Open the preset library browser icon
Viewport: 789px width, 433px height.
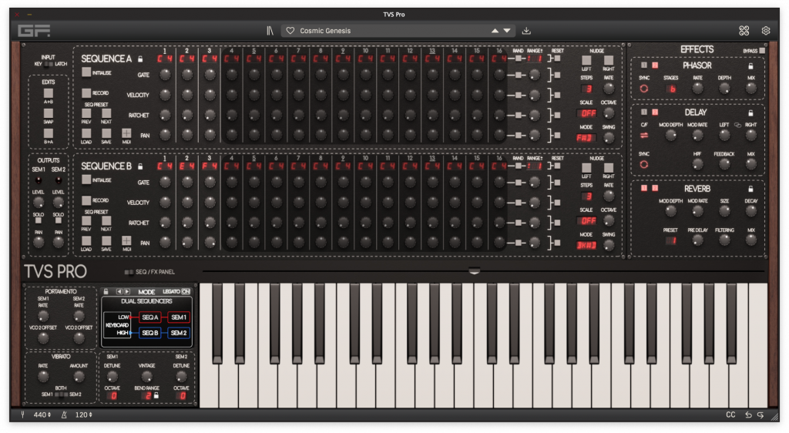point(270,31)
